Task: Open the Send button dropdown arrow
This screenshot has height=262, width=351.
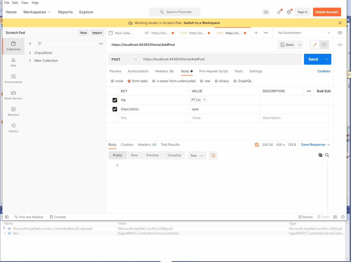Action: pos(327,59)
